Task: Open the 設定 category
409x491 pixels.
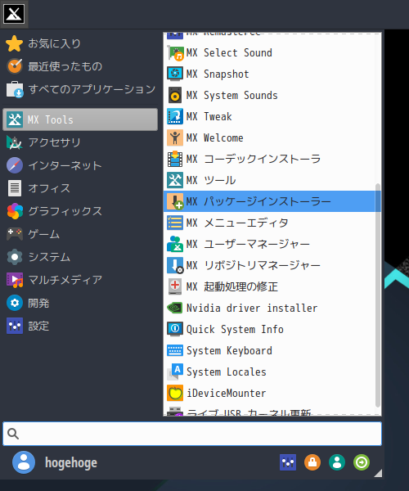Action: tap(80, 326)
